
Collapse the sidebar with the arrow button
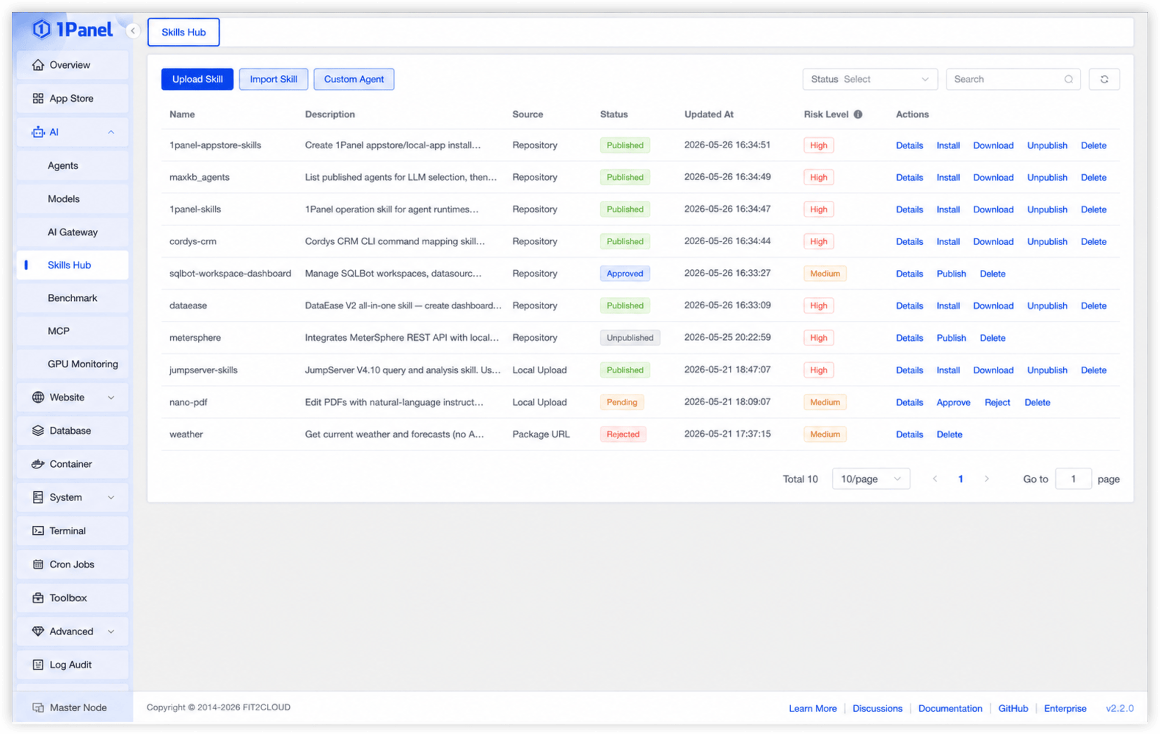coord(132,31)
